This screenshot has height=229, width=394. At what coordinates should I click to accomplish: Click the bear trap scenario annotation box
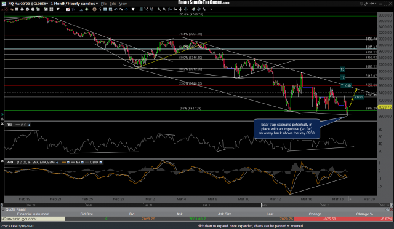click(287, 129)
